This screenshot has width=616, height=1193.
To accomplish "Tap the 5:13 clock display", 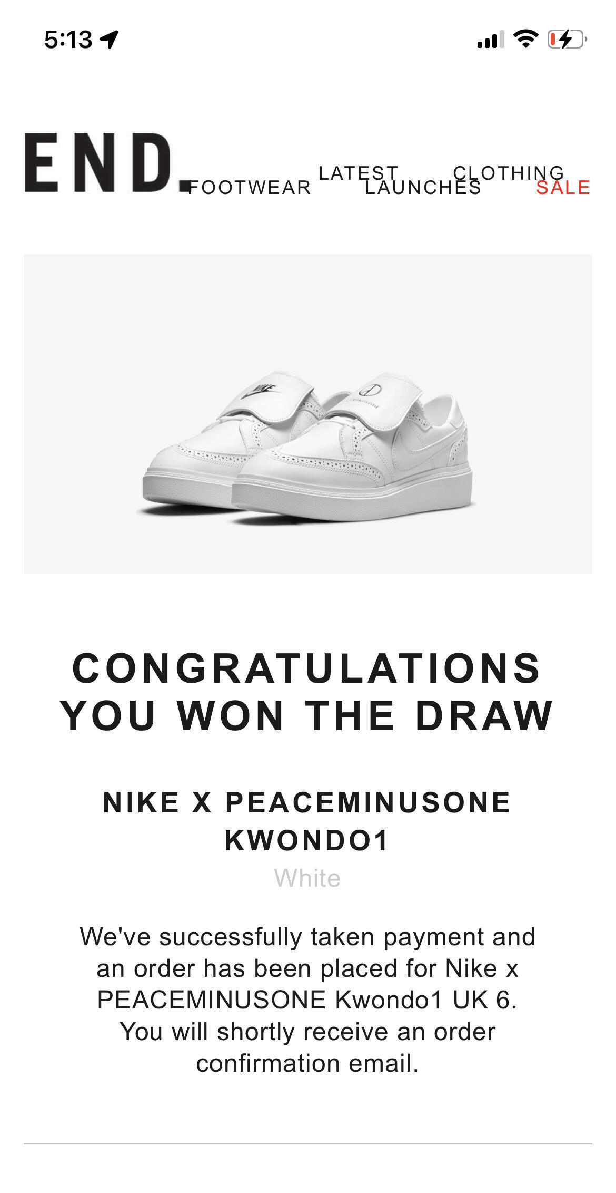I will click(x=68, y=40).
